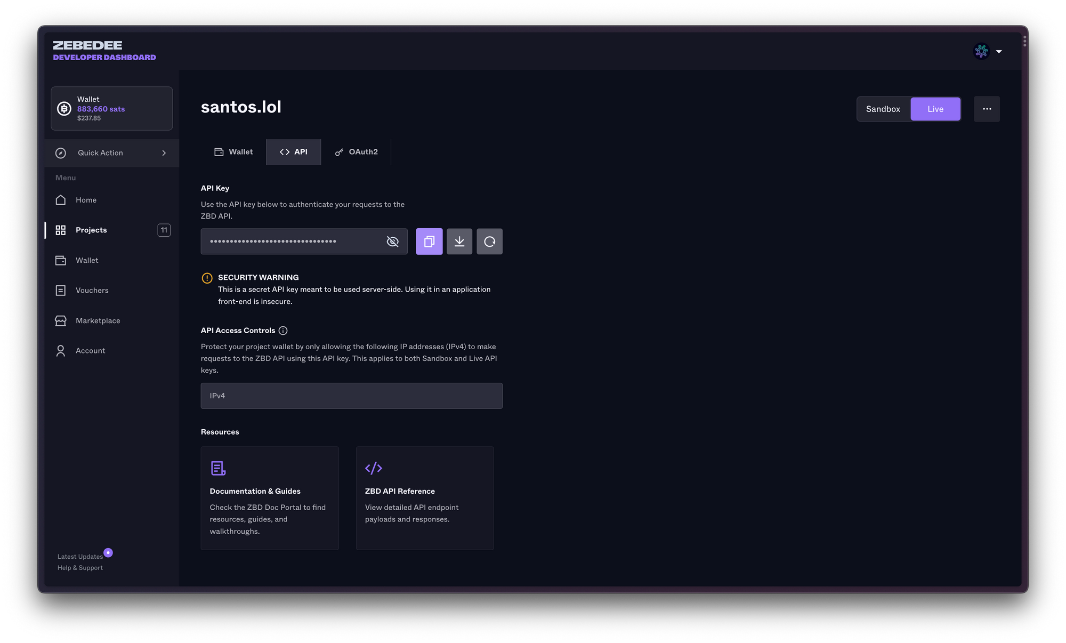Expand the three-dot project actions menu

987,109
